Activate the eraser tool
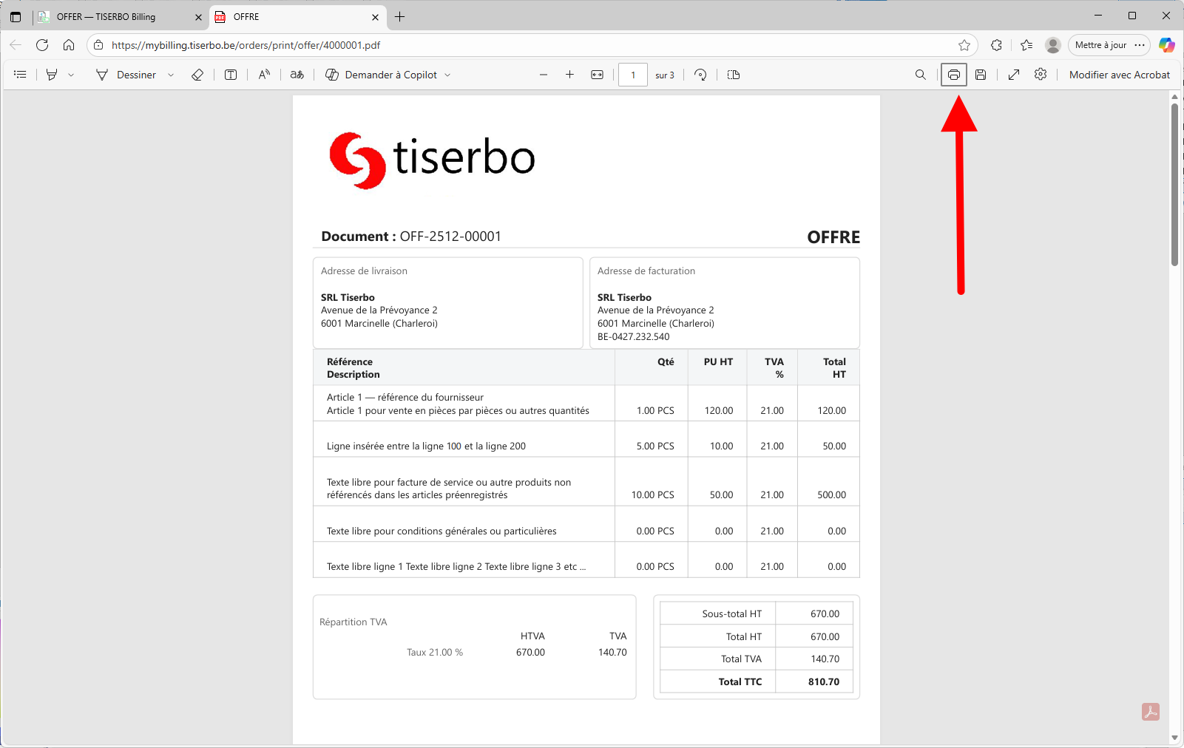Screen dimensions: 1184x748 [x=197, y=74]
